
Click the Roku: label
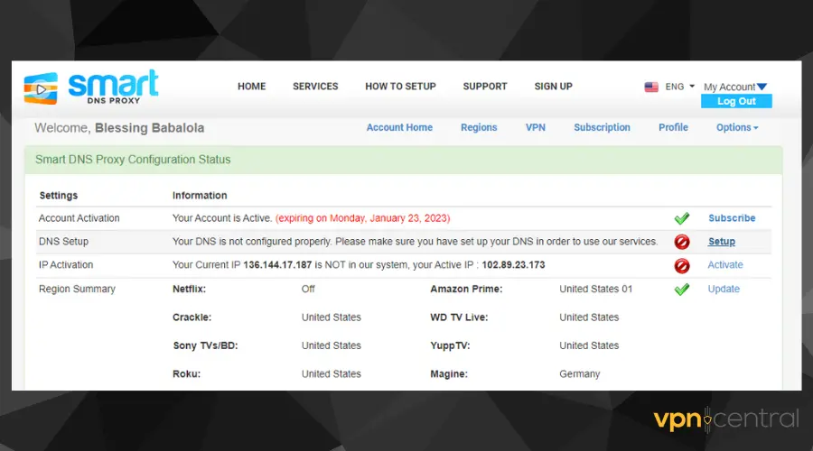186,373
